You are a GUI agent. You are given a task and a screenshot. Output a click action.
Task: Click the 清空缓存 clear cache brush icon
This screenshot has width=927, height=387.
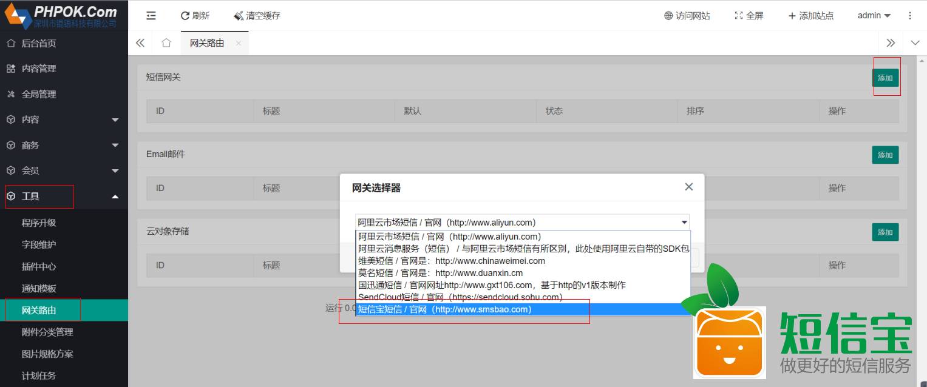click(239, 16)
